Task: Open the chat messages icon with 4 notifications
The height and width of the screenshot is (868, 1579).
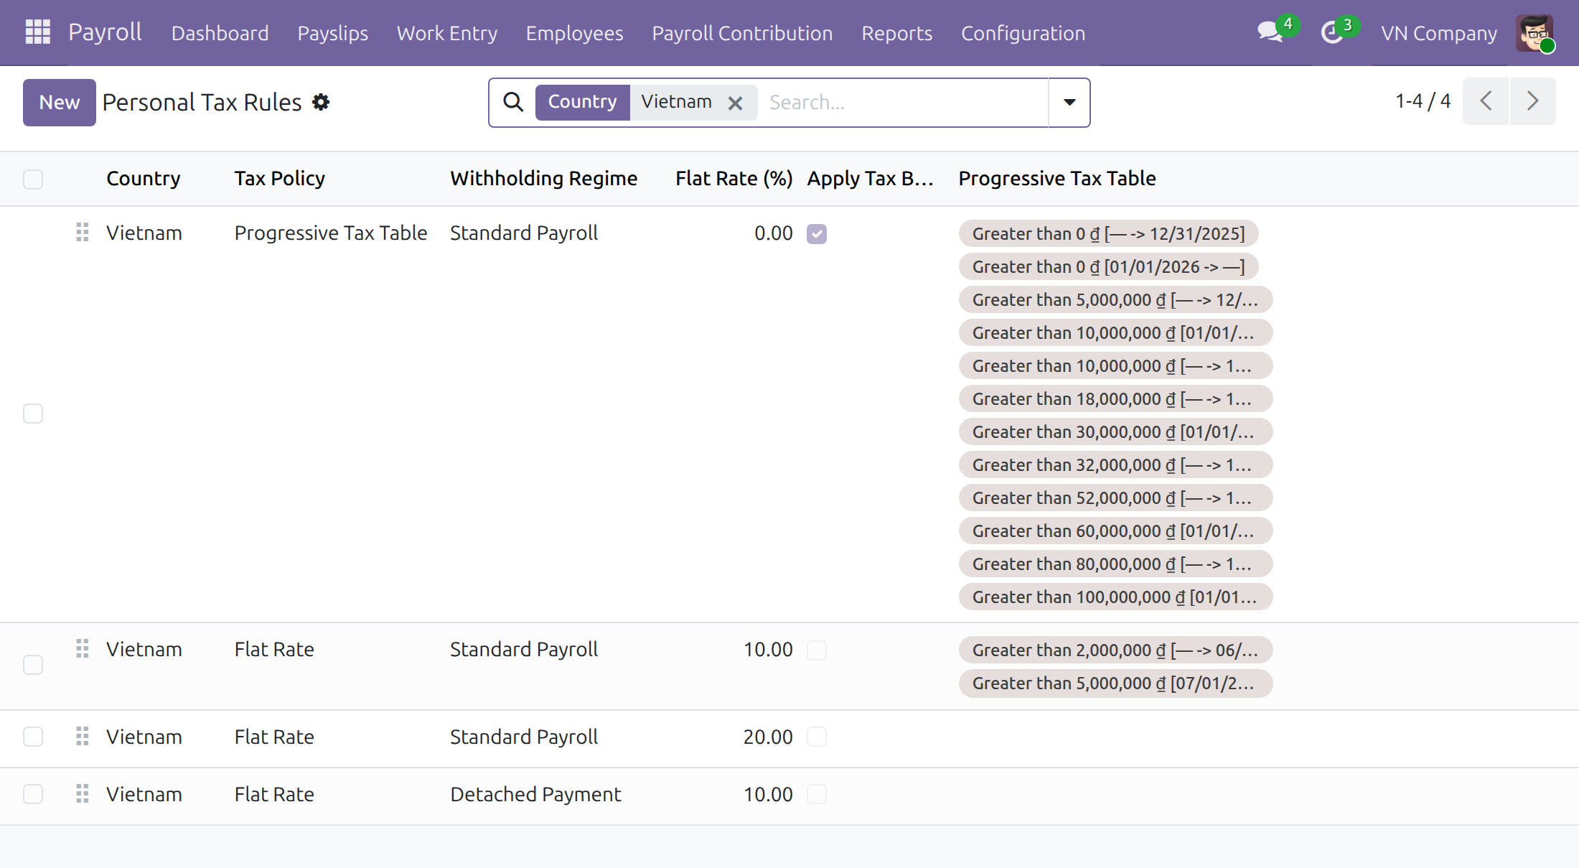Action: tap(1271, 32)
